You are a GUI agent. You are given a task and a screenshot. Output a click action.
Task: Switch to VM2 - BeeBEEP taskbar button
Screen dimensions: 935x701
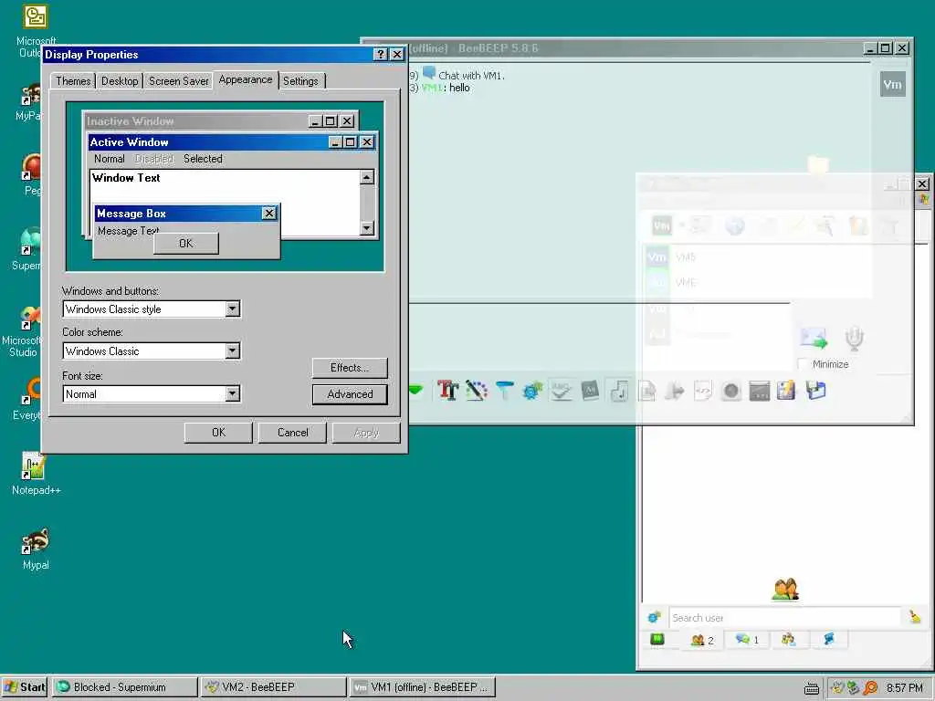274,687
